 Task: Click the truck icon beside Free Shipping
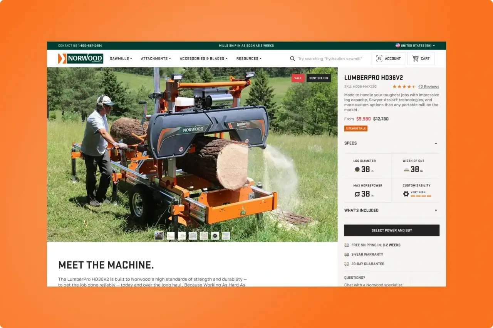pyautogui.click(x=347, y=245)
